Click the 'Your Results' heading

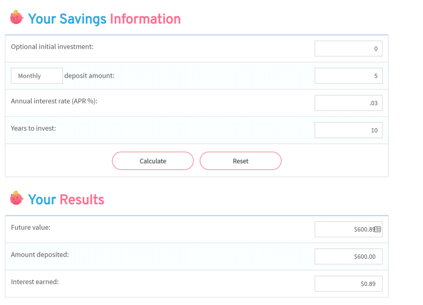(x=66, y=200)
